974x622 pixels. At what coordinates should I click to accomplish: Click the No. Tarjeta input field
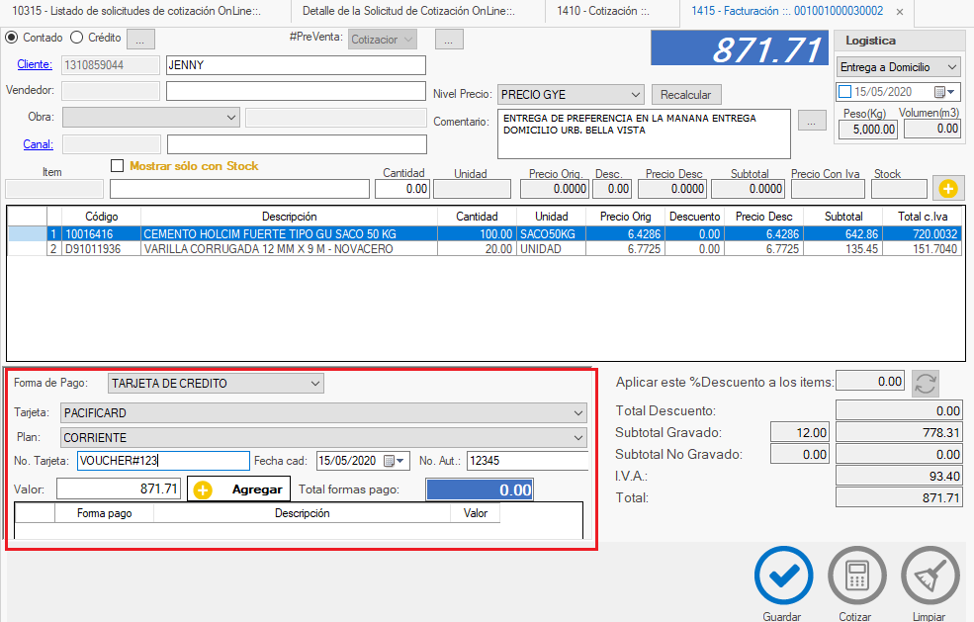click(163, 461)
